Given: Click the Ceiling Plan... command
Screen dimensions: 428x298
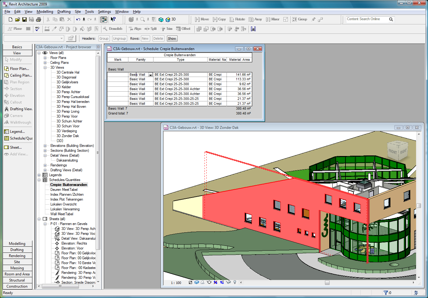Looking at the screenshot, I should click(18, 75).
